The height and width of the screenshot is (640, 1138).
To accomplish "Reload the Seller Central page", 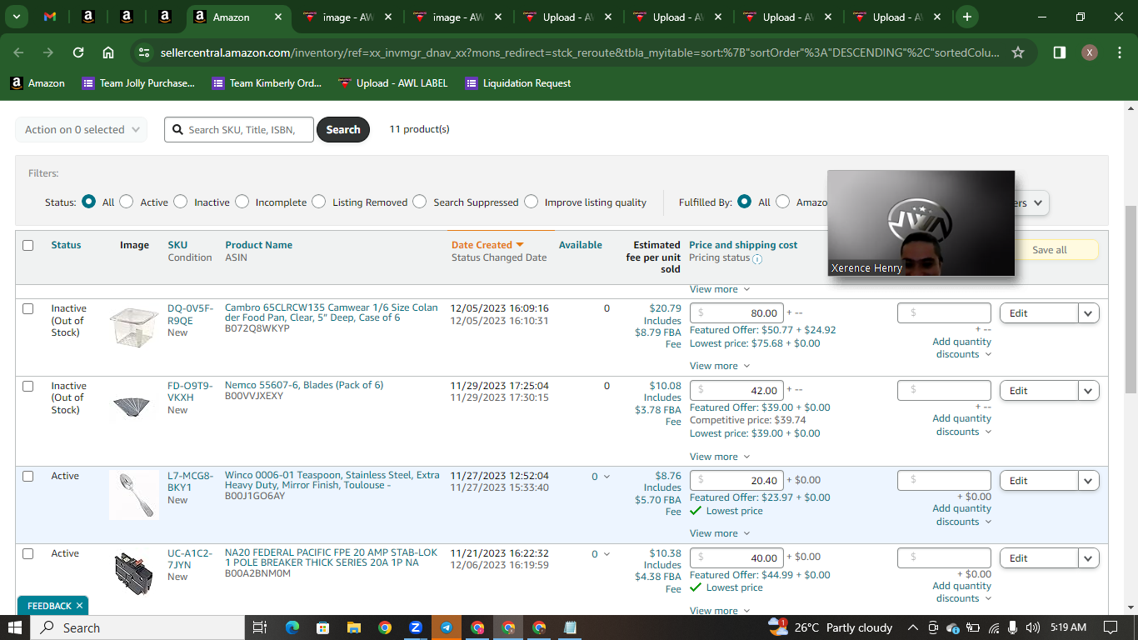I will coord(78,52).
